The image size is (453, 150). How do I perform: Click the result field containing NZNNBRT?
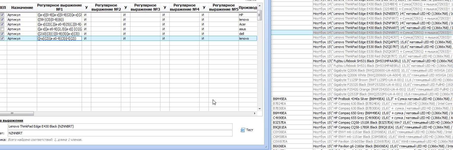(x=120, y=133)
